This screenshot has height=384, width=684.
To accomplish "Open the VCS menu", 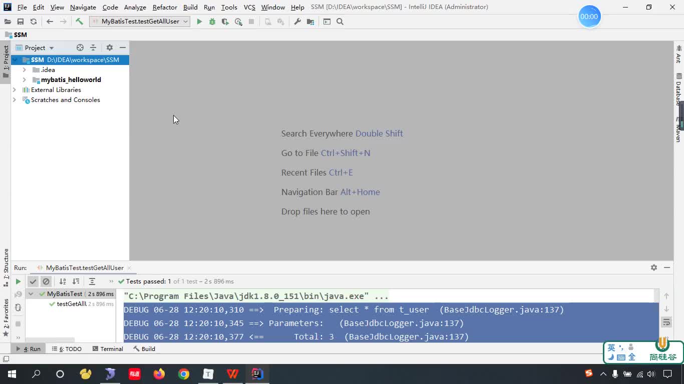I will click(x=249, y=7).
